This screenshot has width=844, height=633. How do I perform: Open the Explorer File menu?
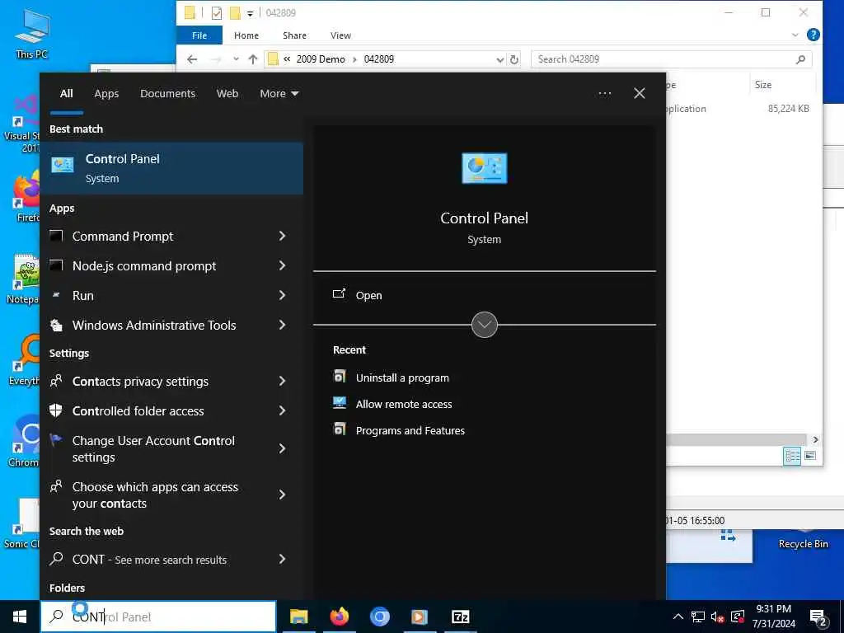[199, 35]
